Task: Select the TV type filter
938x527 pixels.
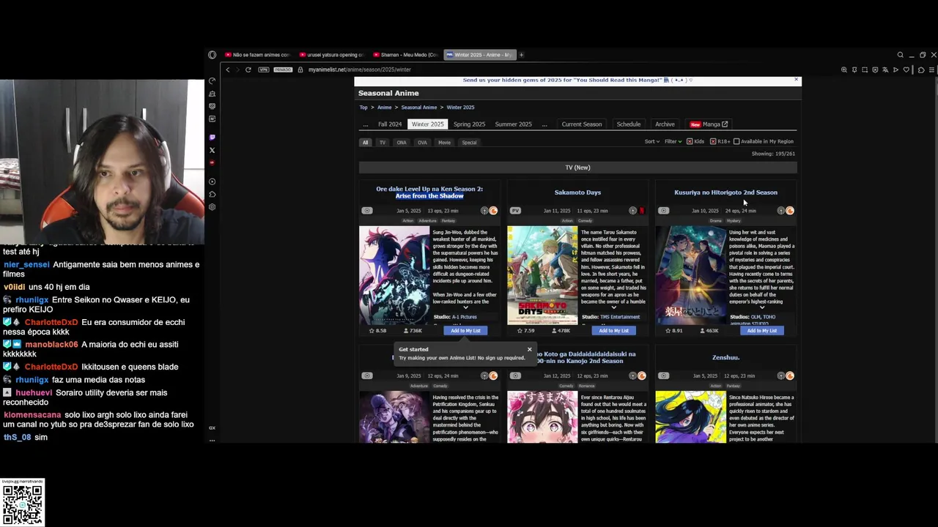Action: pos(382,143)
